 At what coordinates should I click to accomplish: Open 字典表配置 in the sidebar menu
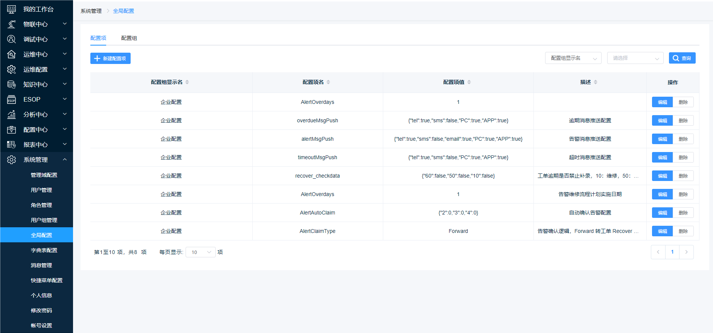click(44, 250)
